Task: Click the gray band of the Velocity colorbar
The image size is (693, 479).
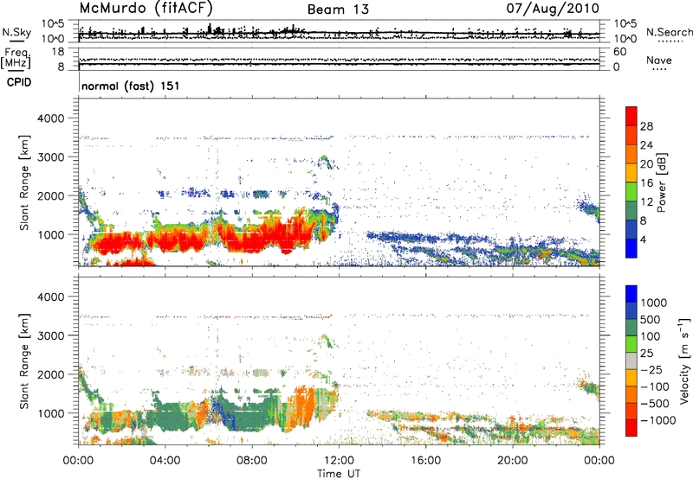Action: [631, 361]
